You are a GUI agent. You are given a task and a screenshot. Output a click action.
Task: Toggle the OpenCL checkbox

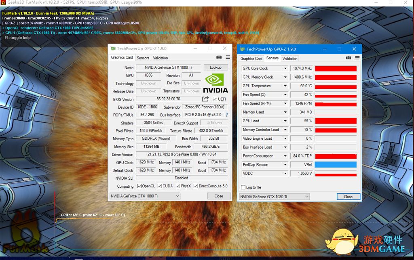(x=139, y=186)
